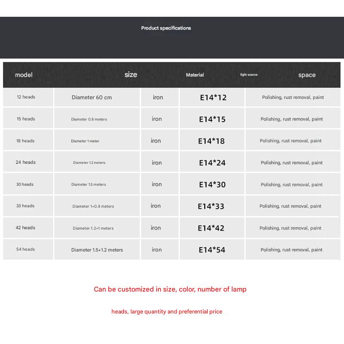Click the preferential price note
The image size is (344, 344).
pos(167,311)
